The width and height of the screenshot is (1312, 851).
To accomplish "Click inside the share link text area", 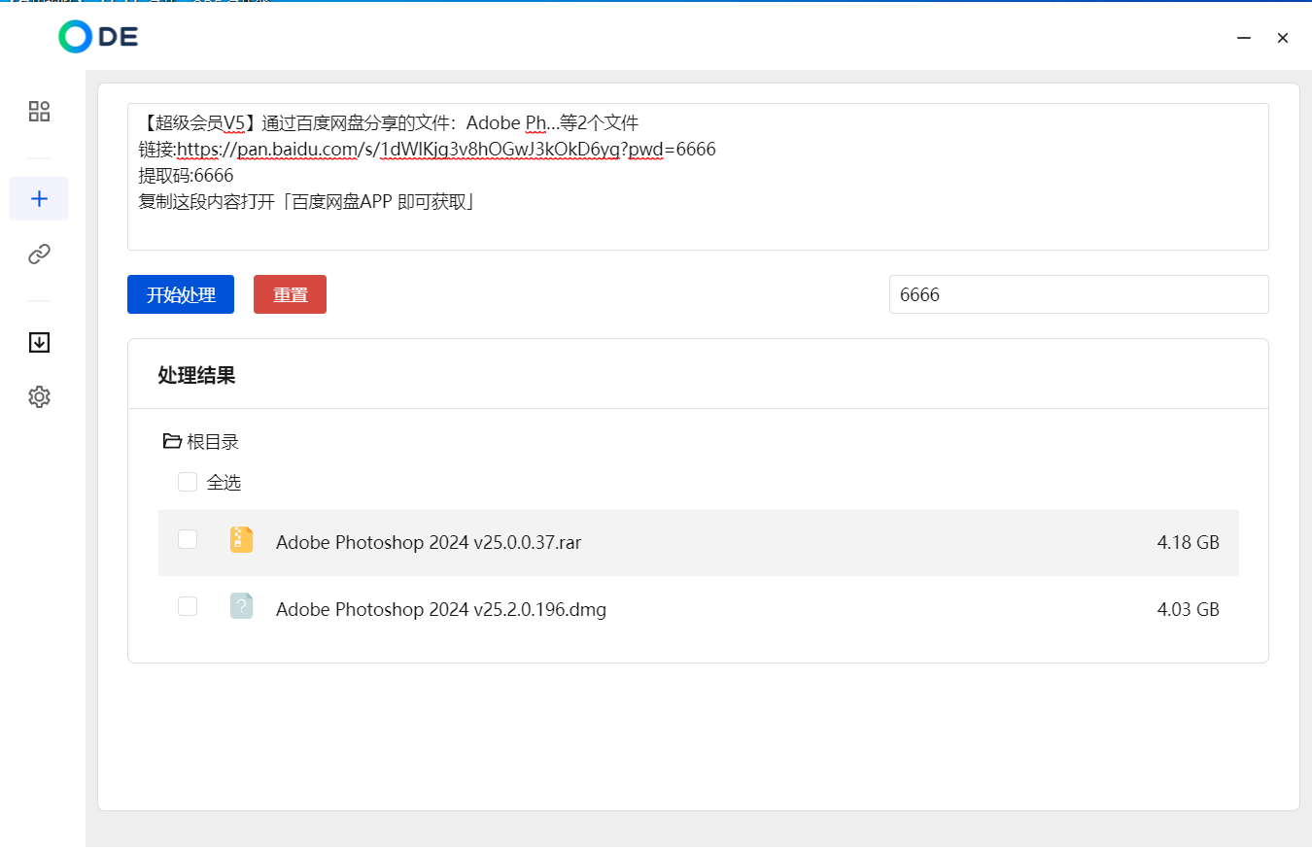I will pyautogui.click(x=697, y=223).
